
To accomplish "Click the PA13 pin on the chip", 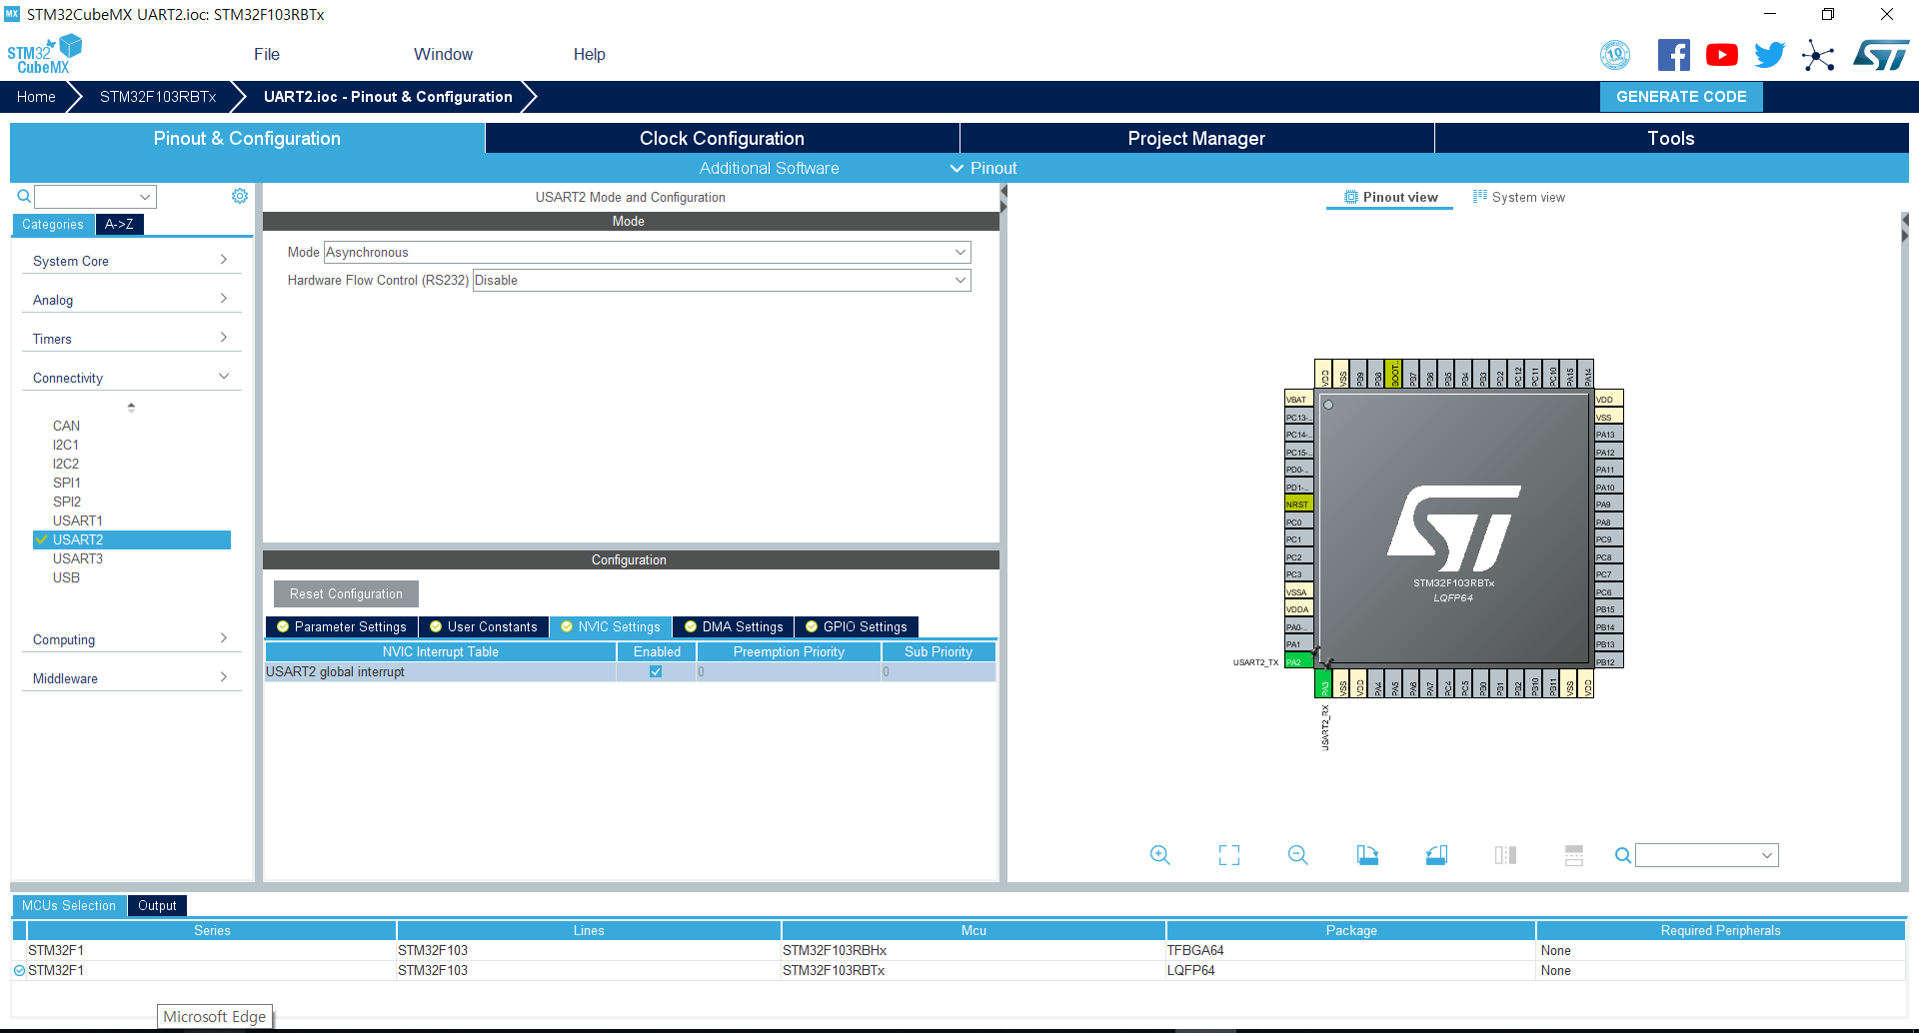I will [x=1609, y=434].
